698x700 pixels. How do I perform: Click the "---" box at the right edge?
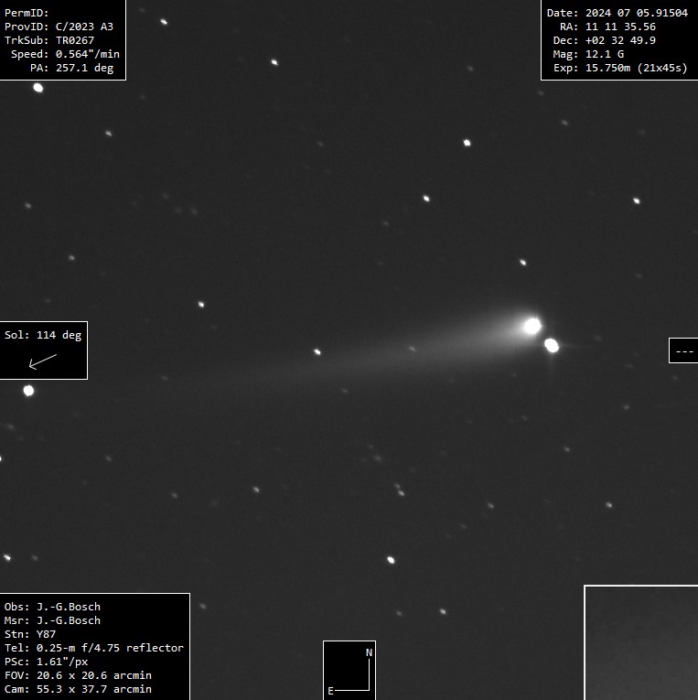tap(683, 350)
